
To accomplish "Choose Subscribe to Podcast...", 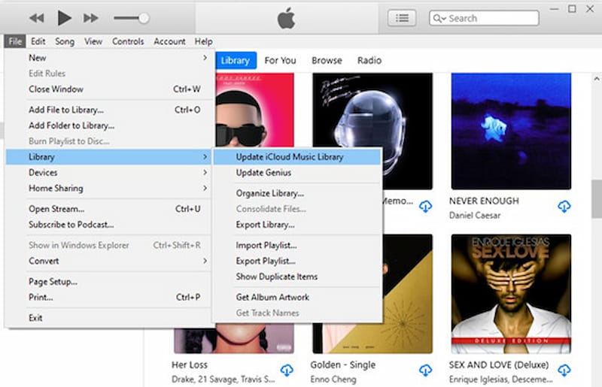I will pyautogui.click(x=108, y=225).
